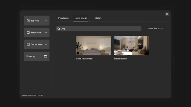Close the project dialog with the X
The width and height of the screenshot is (191, 107).
167,14
